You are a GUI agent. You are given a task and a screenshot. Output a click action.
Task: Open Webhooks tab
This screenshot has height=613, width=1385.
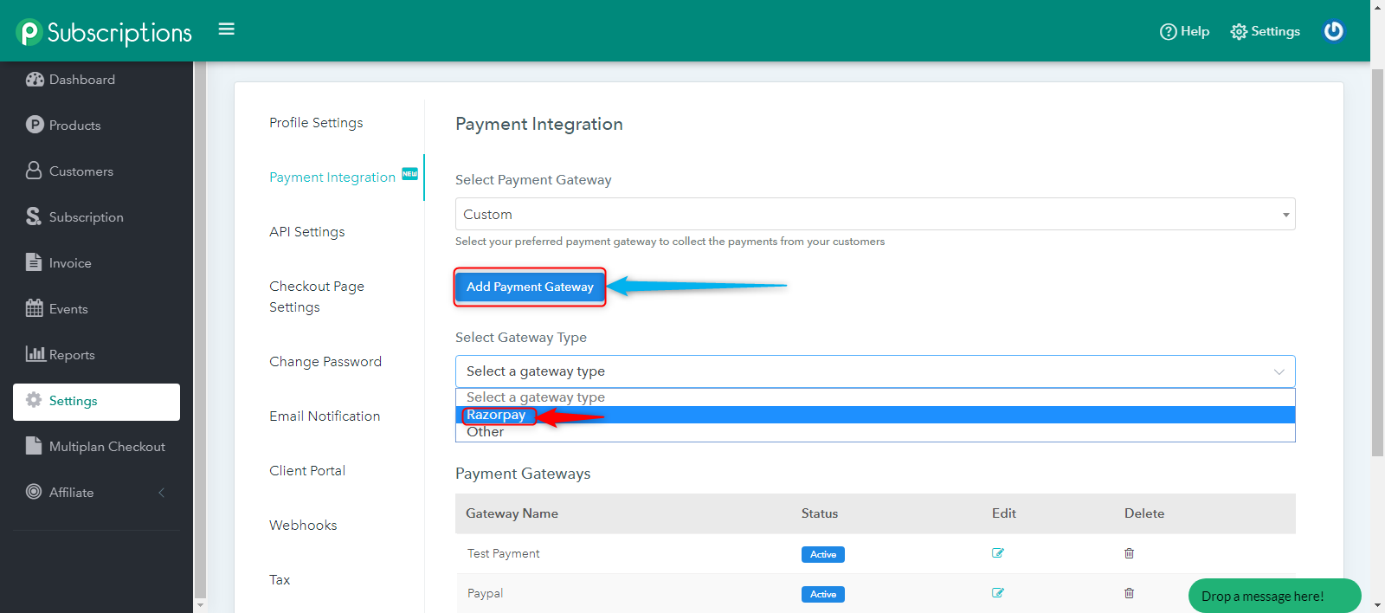pos(303,526)
